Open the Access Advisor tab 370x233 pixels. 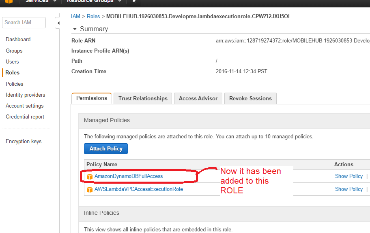coord(198,98)
